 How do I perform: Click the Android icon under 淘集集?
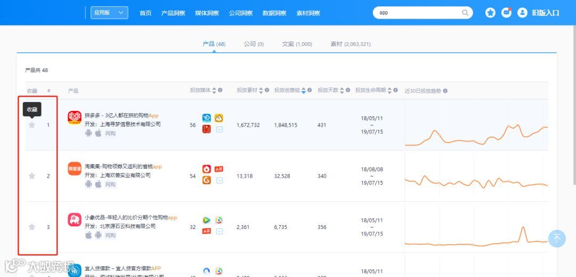click(88, 184)
